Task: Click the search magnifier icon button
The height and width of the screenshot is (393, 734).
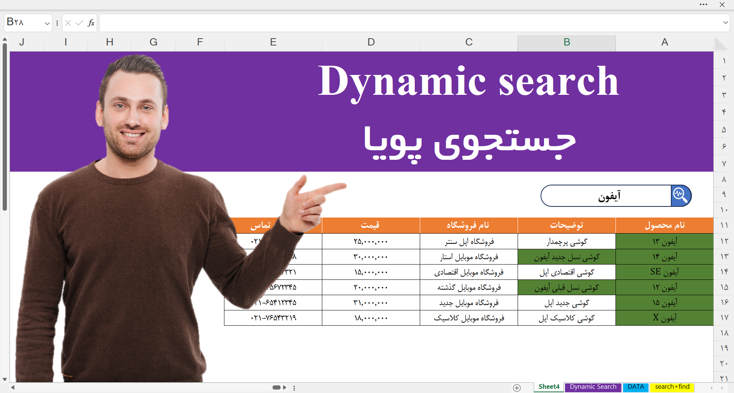Action: [681, 196]
